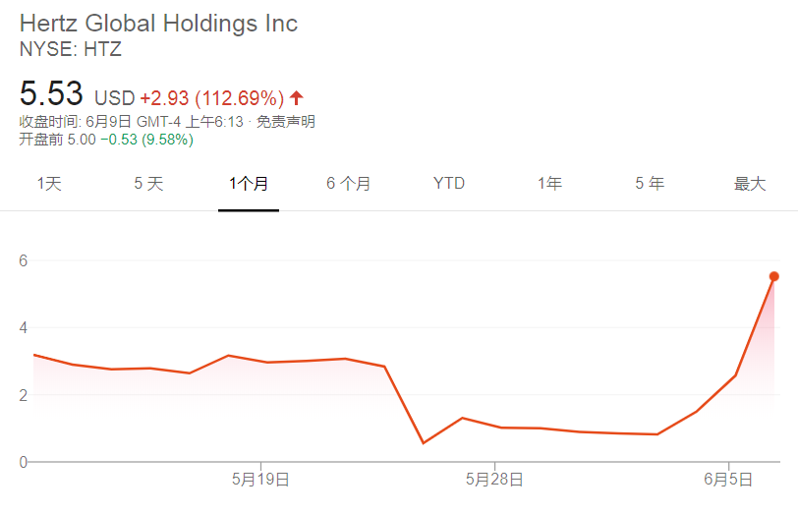Click the NYSE: HTZ ticker text
This screenshot has width=798, height=514.
click(x=71, y=48)
